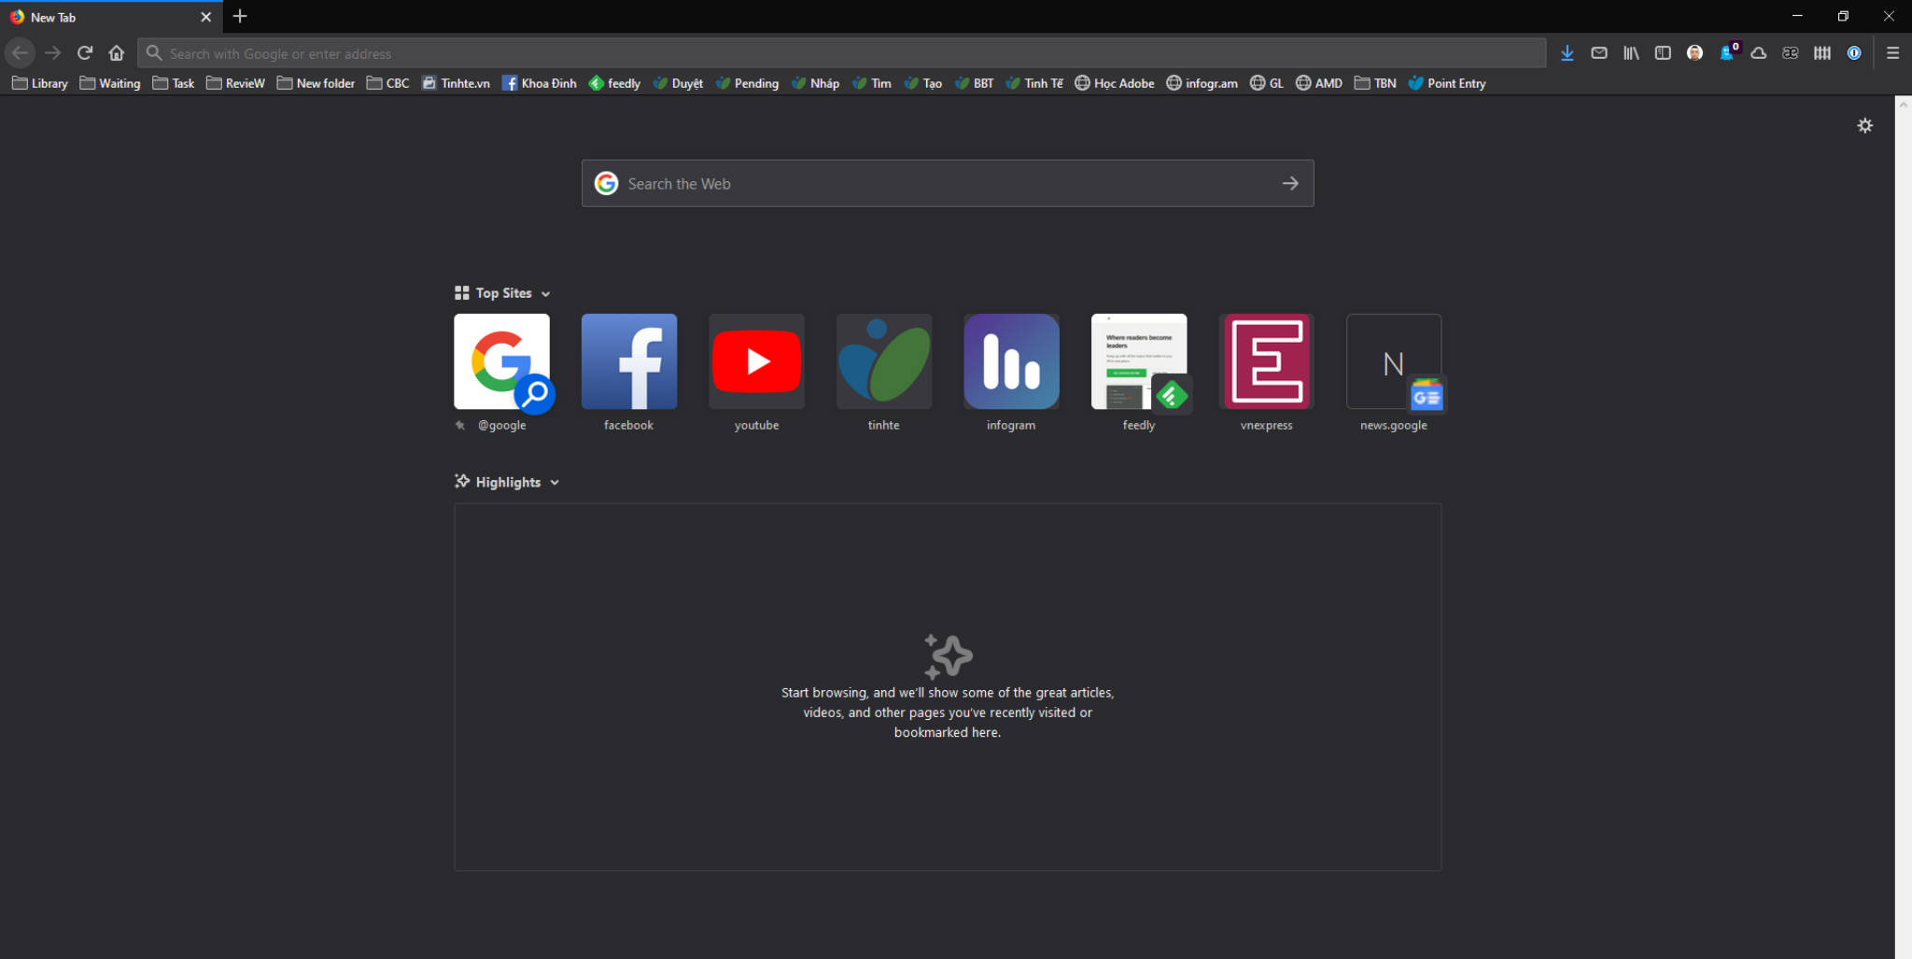
Task: Open the vnexpress top site tile
Action: pyautogui.click(x=1266, y=362)
